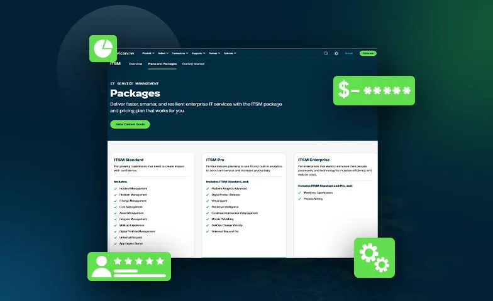Click the ITSM label next to the tabs
The height and width of the screenshot is (301, 493).
coord(116,63)
